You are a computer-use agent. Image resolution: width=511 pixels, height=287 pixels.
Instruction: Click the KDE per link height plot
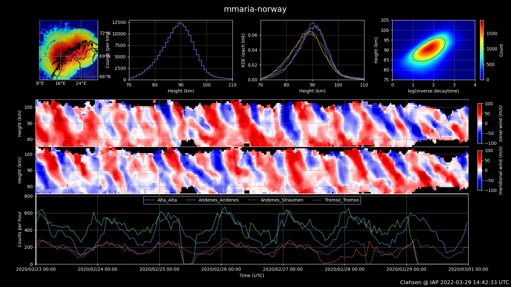[312, 50]
